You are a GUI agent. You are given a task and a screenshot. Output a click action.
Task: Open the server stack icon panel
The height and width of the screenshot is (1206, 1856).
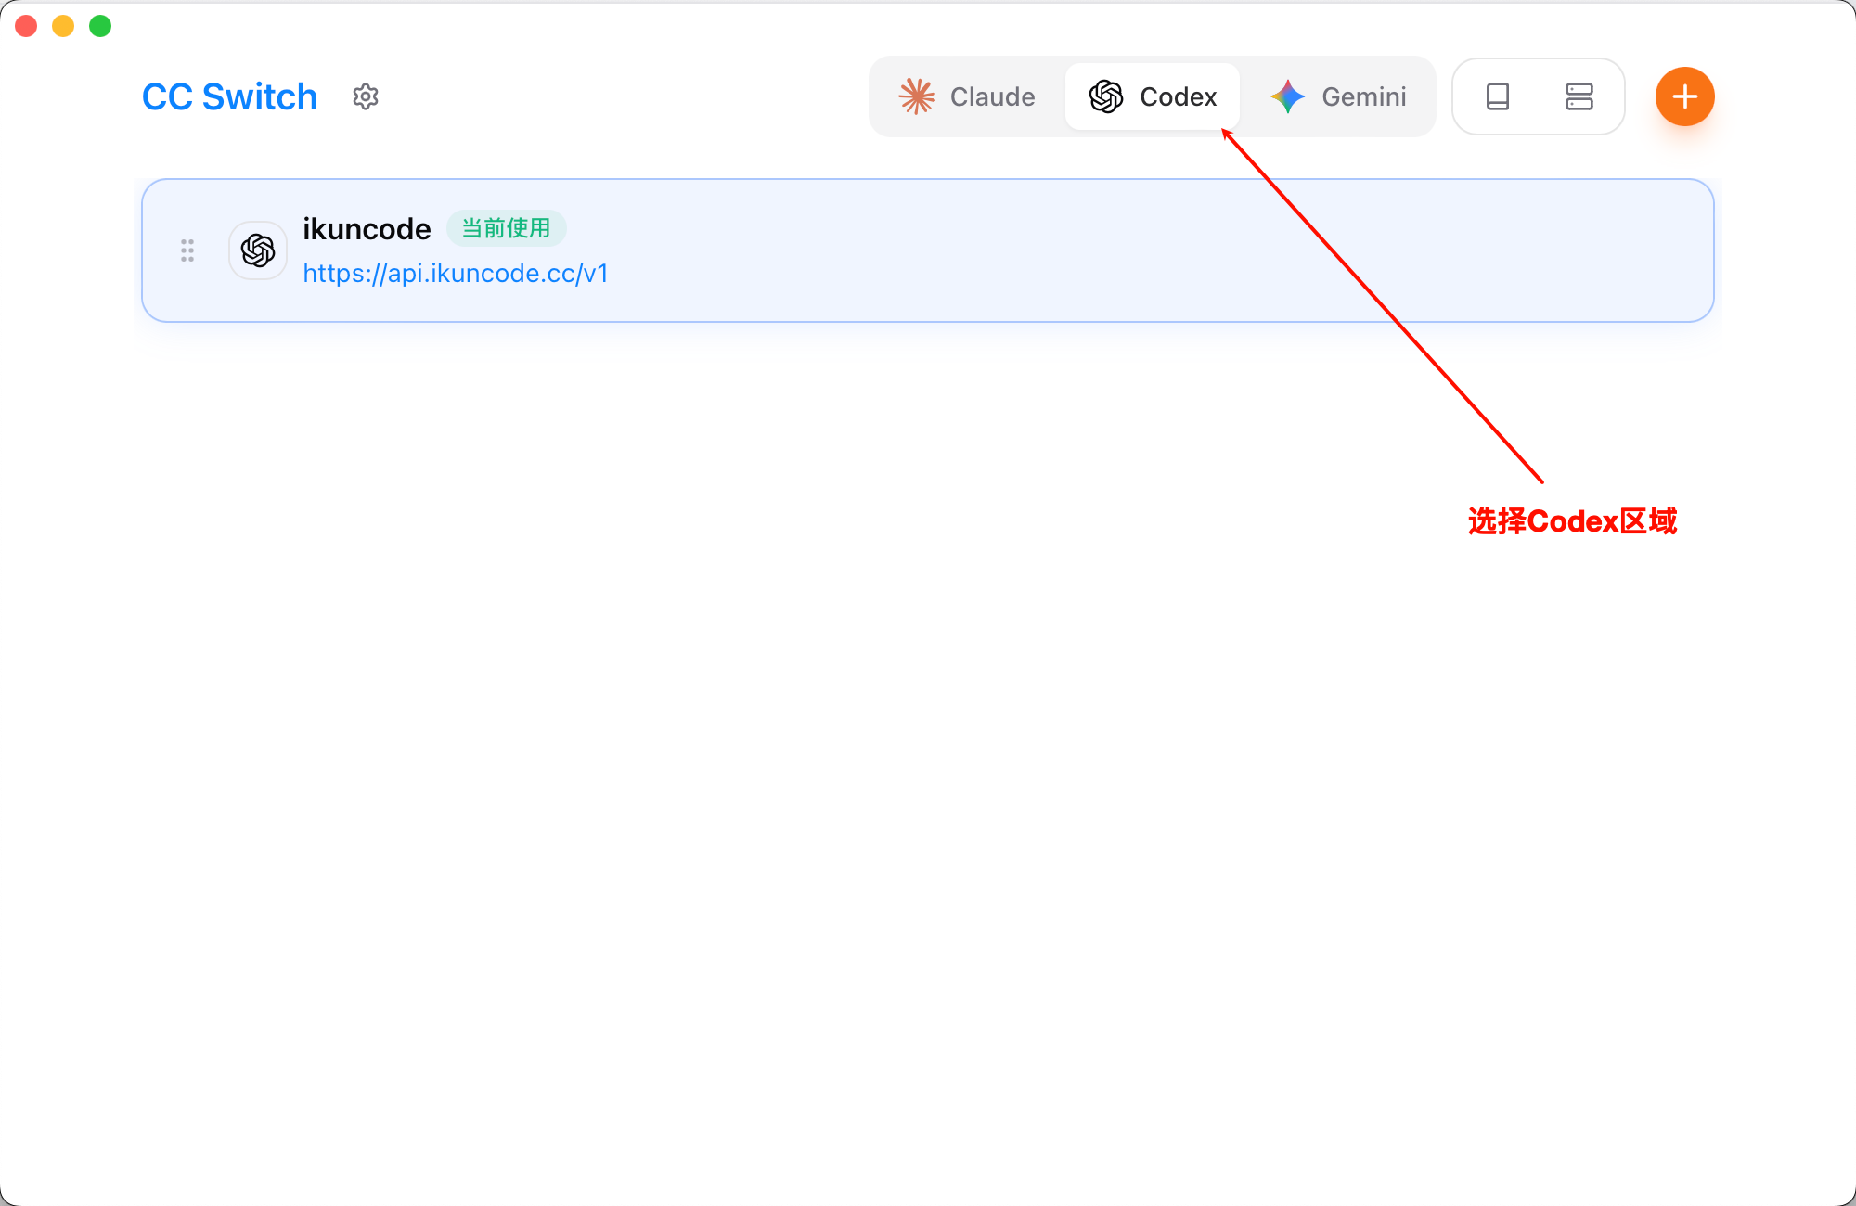click(1579, 96)
